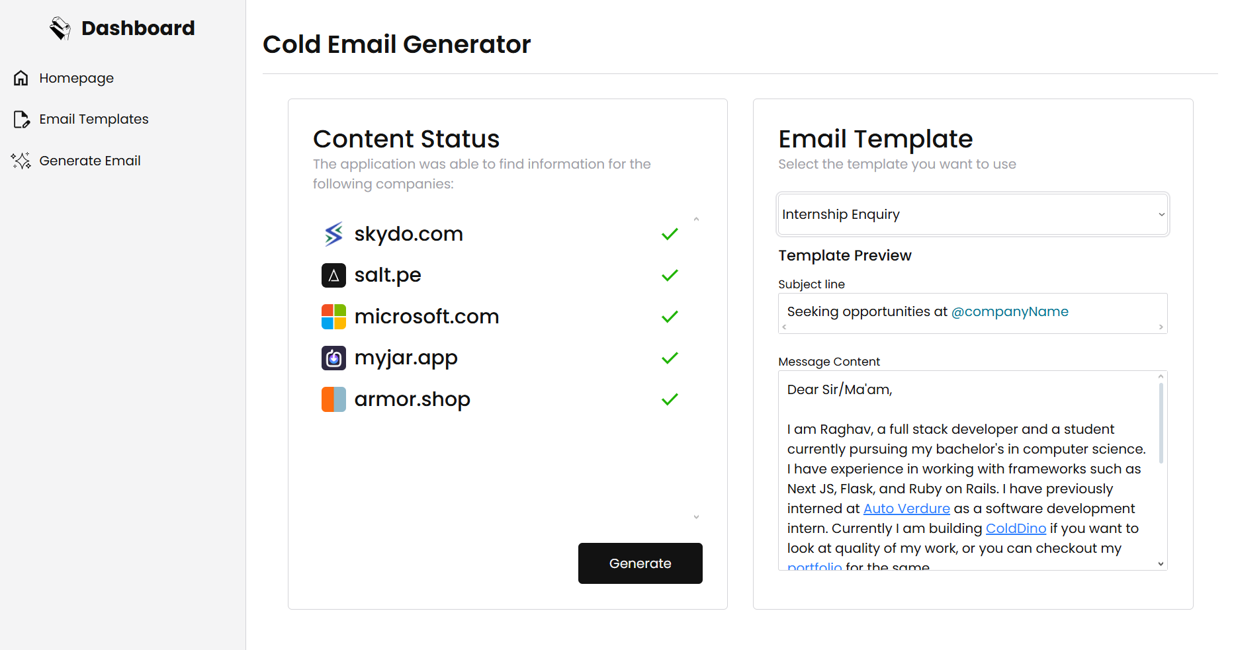
Task: Open the Auto Verdure link
Action: 906,508
